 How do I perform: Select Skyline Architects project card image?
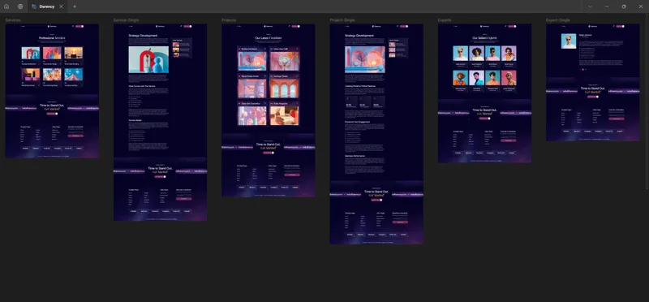click(252, 61)
